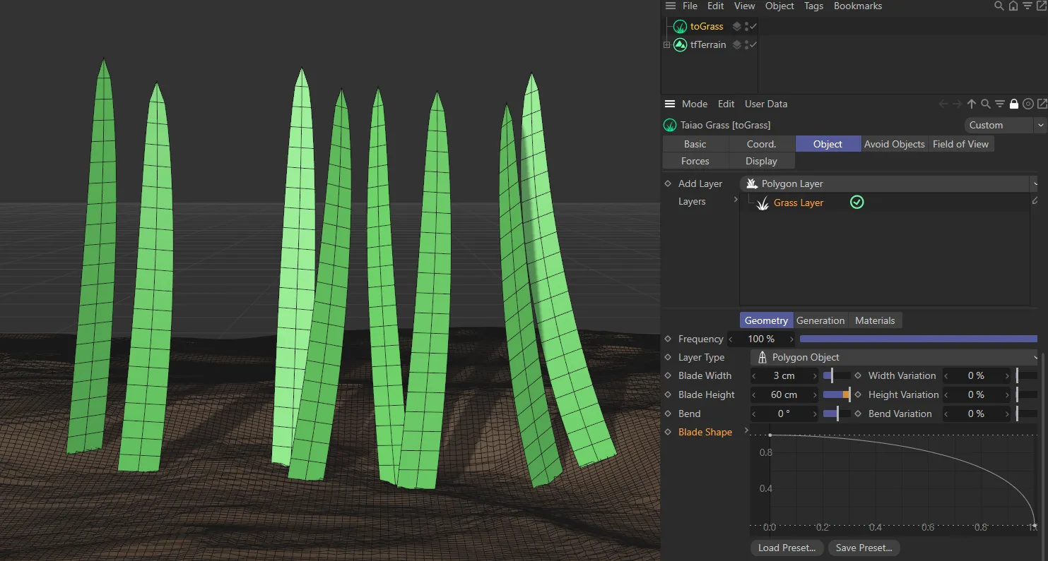Click the lock icon in Attribute Manager
Image resolution: width=1048 pixels, height=561 pixels.
click(x=1014, y=104)
